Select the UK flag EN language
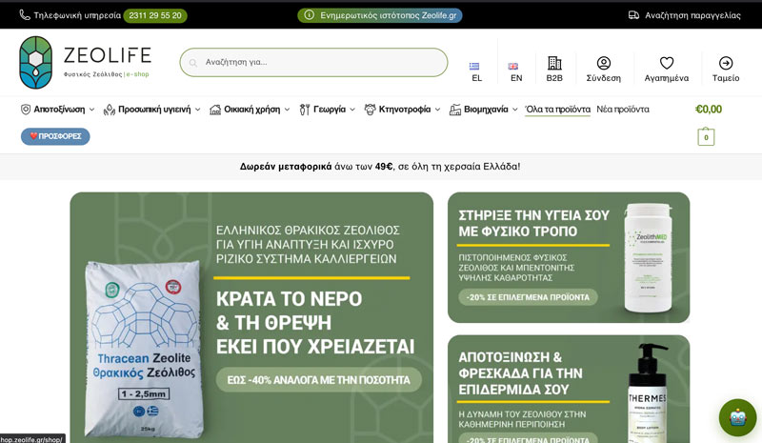 coord(513,66)
